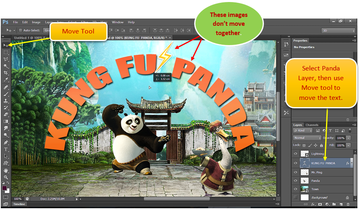Screen dimensions: 359x209
Task: Toggle Lock position icon
Action: click(315, 145)
